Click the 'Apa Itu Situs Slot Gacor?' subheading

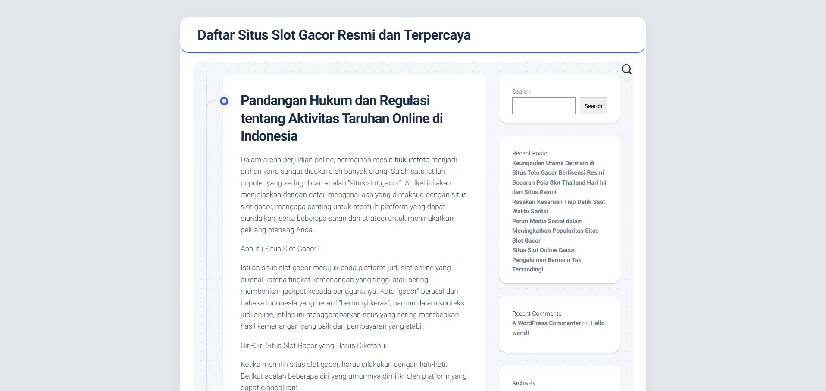(x=280, y=249)
